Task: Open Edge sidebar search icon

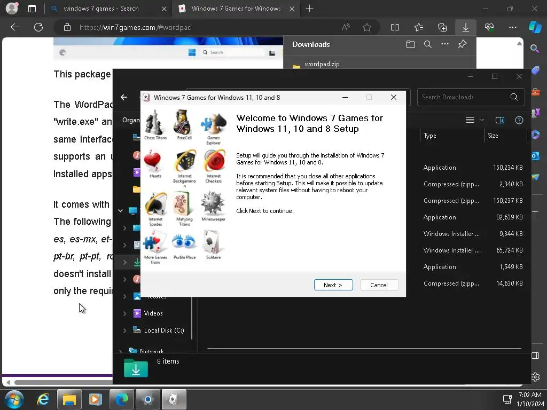Action: 534,48
